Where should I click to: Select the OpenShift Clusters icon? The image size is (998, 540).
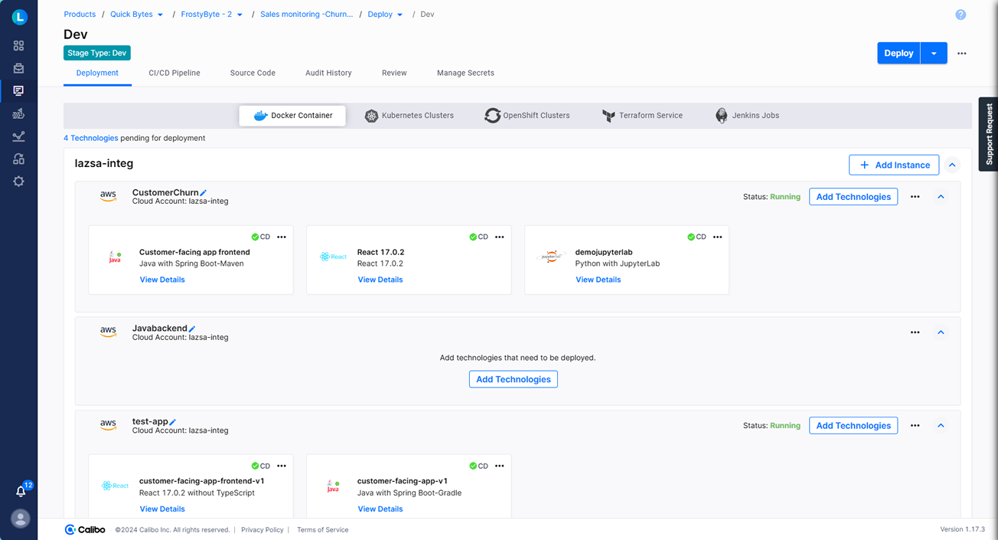point(492,115)
